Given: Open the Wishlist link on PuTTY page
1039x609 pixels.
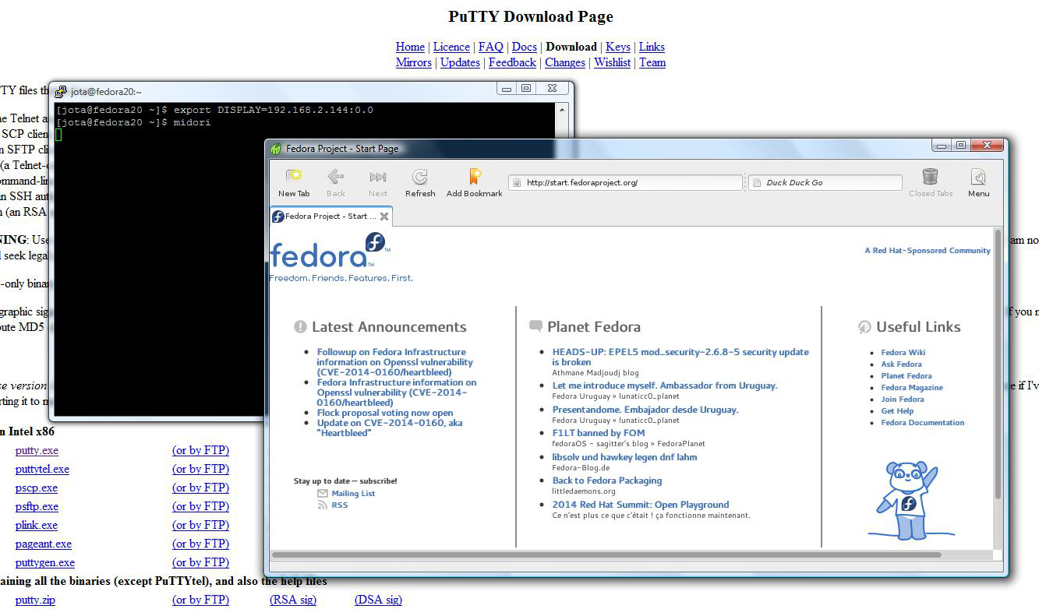Looking at the screenshot, I should tap(612, 62).
